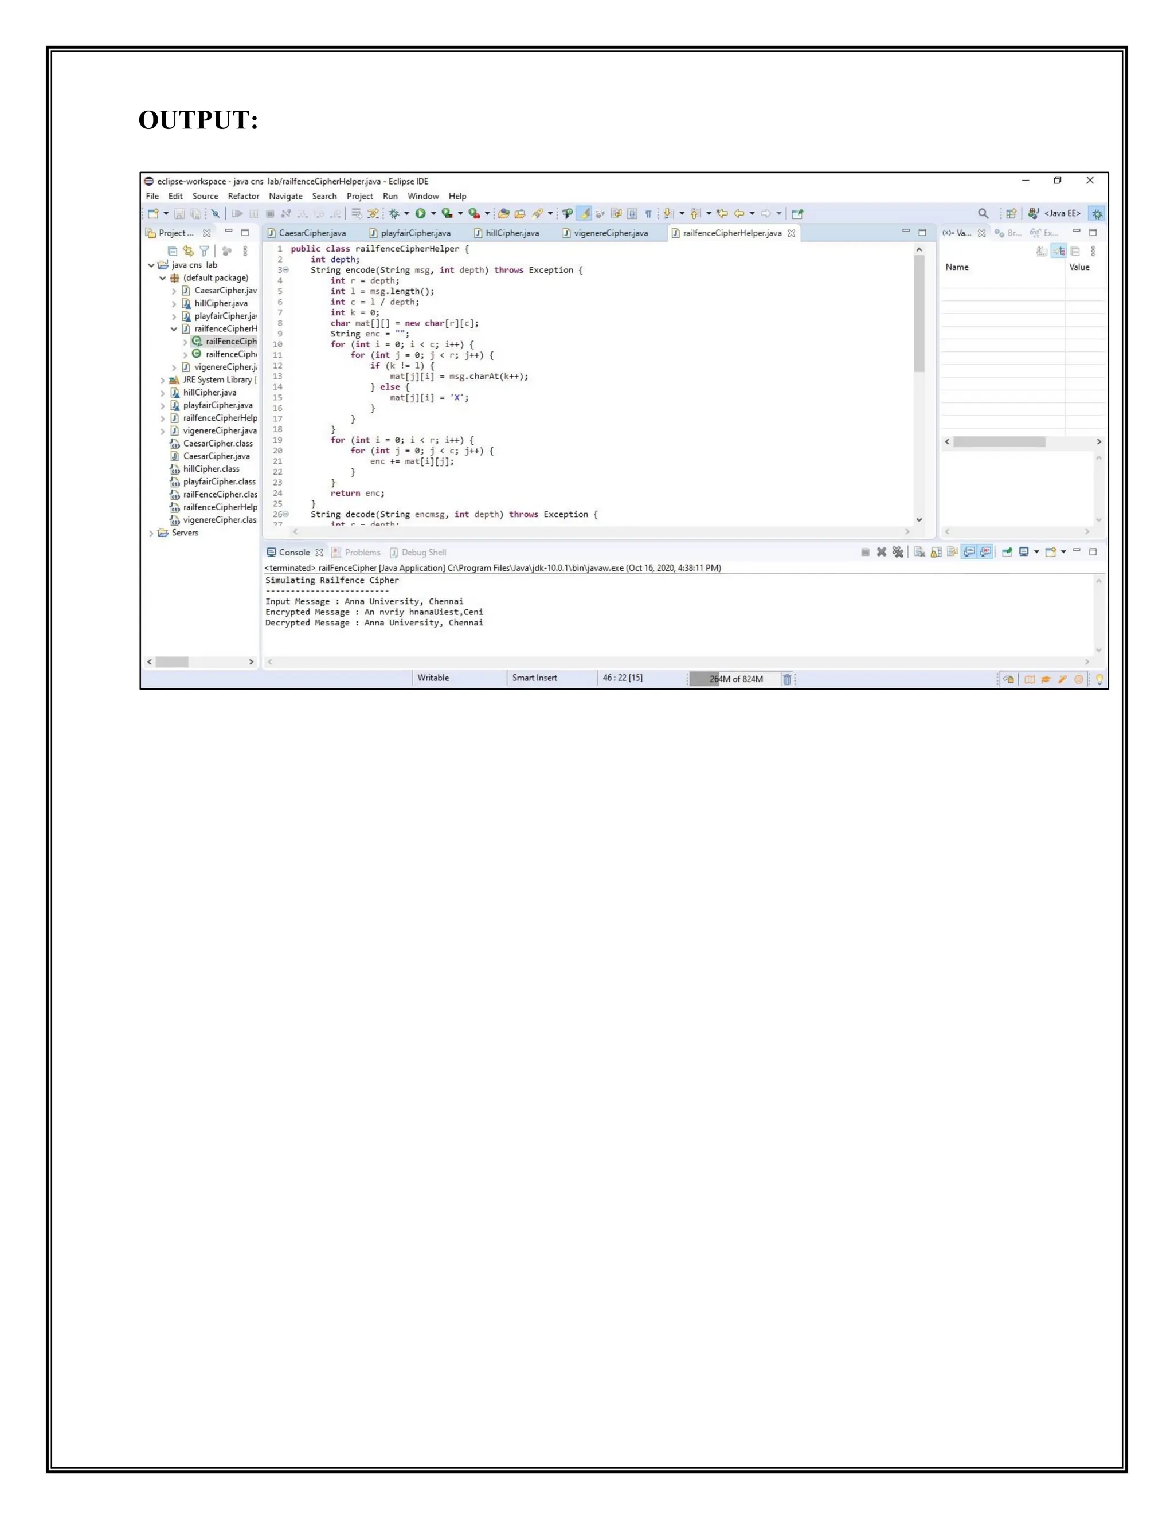Toggle Mark Occurrences highlighter in toolbar

[x=585, y=214]
